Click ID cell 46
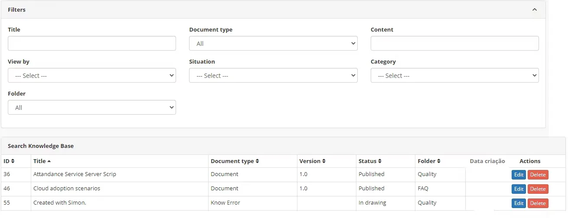This screenshot has width=568, height=218. coord(7,188)
